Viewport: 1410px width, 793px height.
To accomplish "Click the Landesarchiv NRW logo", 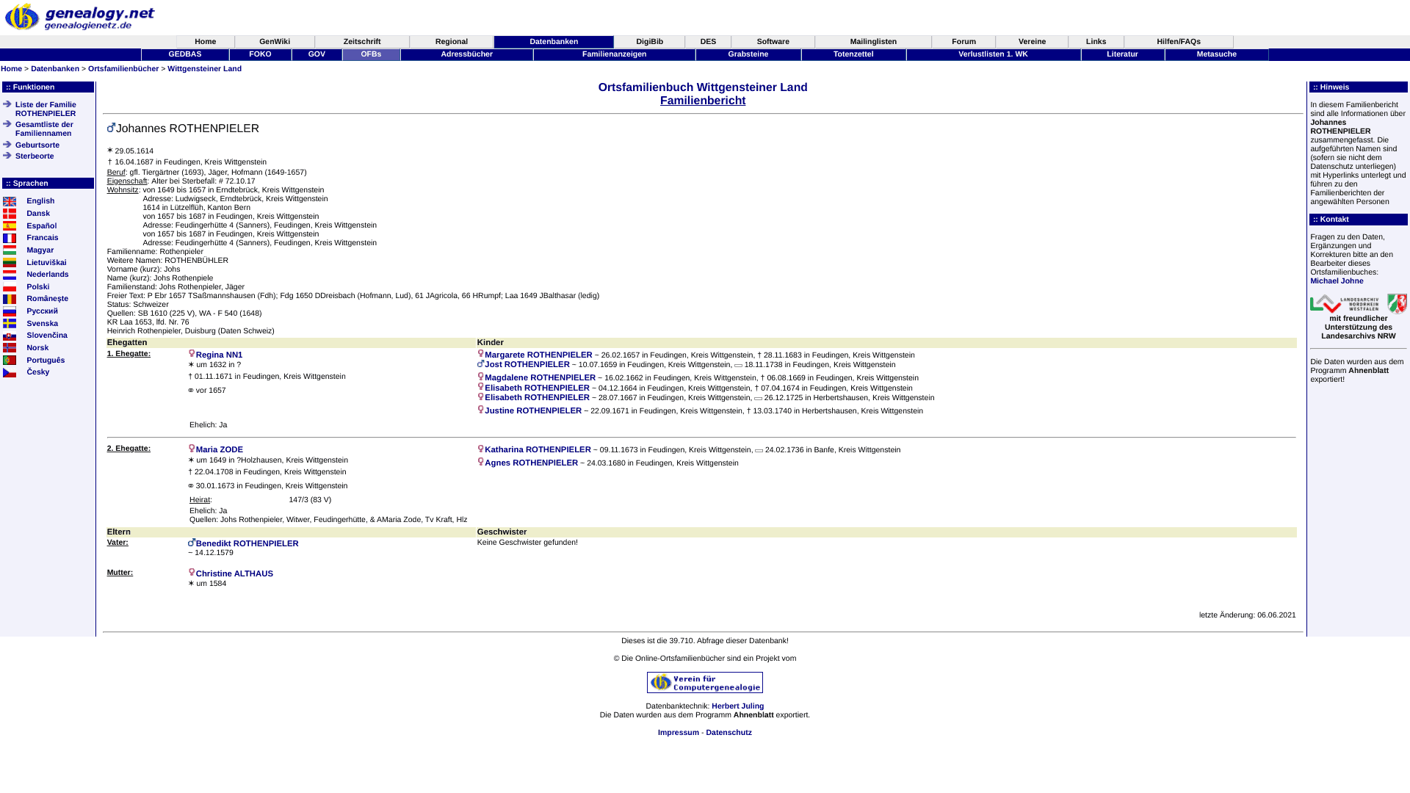I will 1358,303.
